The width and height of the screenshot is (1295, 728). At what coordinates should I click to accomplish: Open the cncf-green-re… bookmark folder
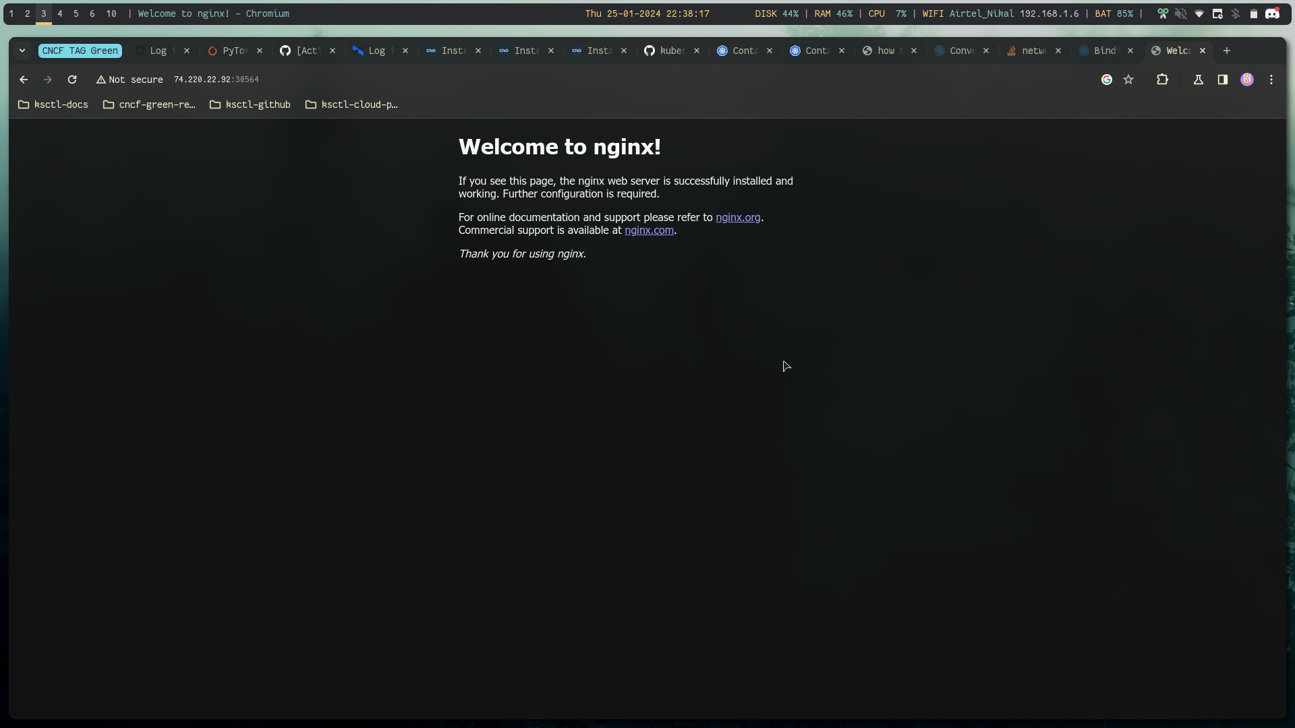point(149,104)
